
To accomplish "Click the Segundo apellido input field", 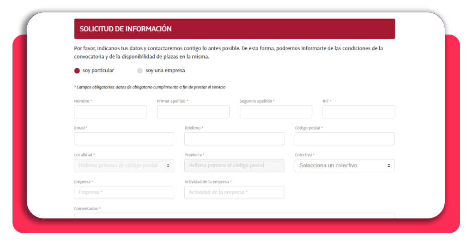I will (276, 112).
